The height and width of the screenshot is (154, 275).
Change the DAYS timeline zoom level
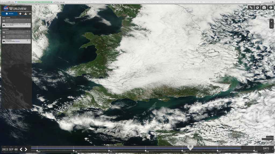(266, 148)
